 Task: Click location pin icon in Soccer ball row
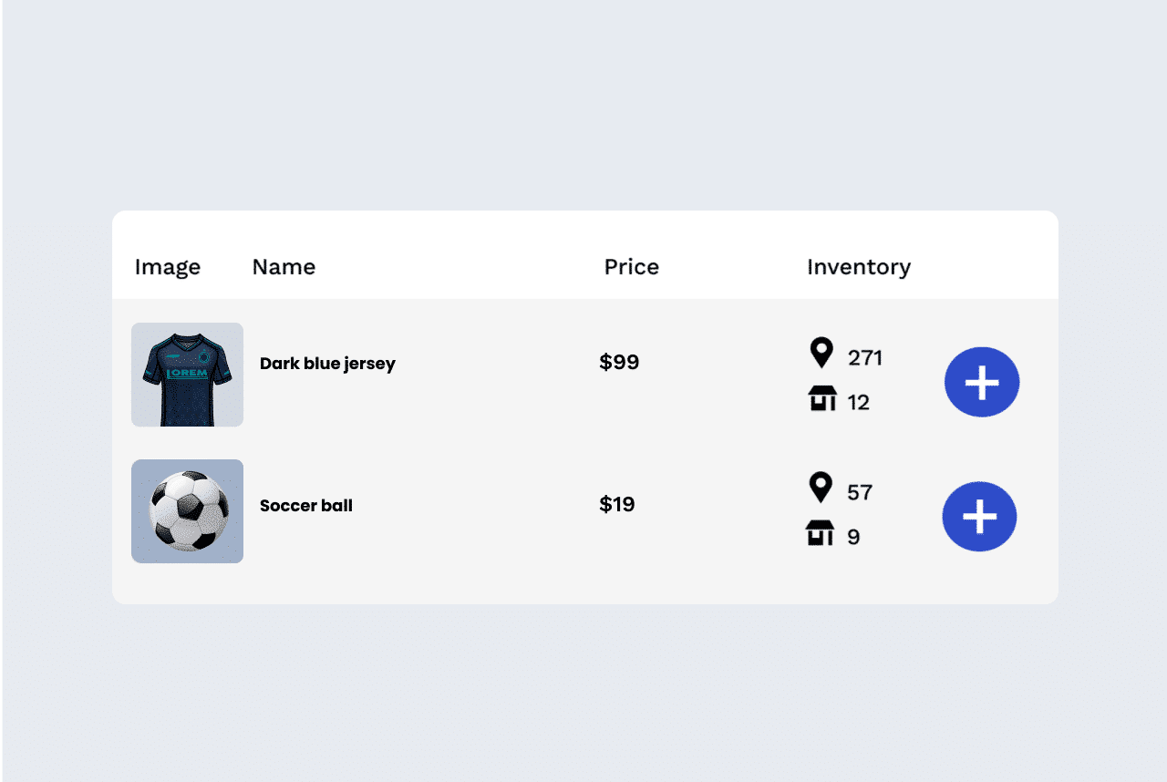click(x=821, y=488)
